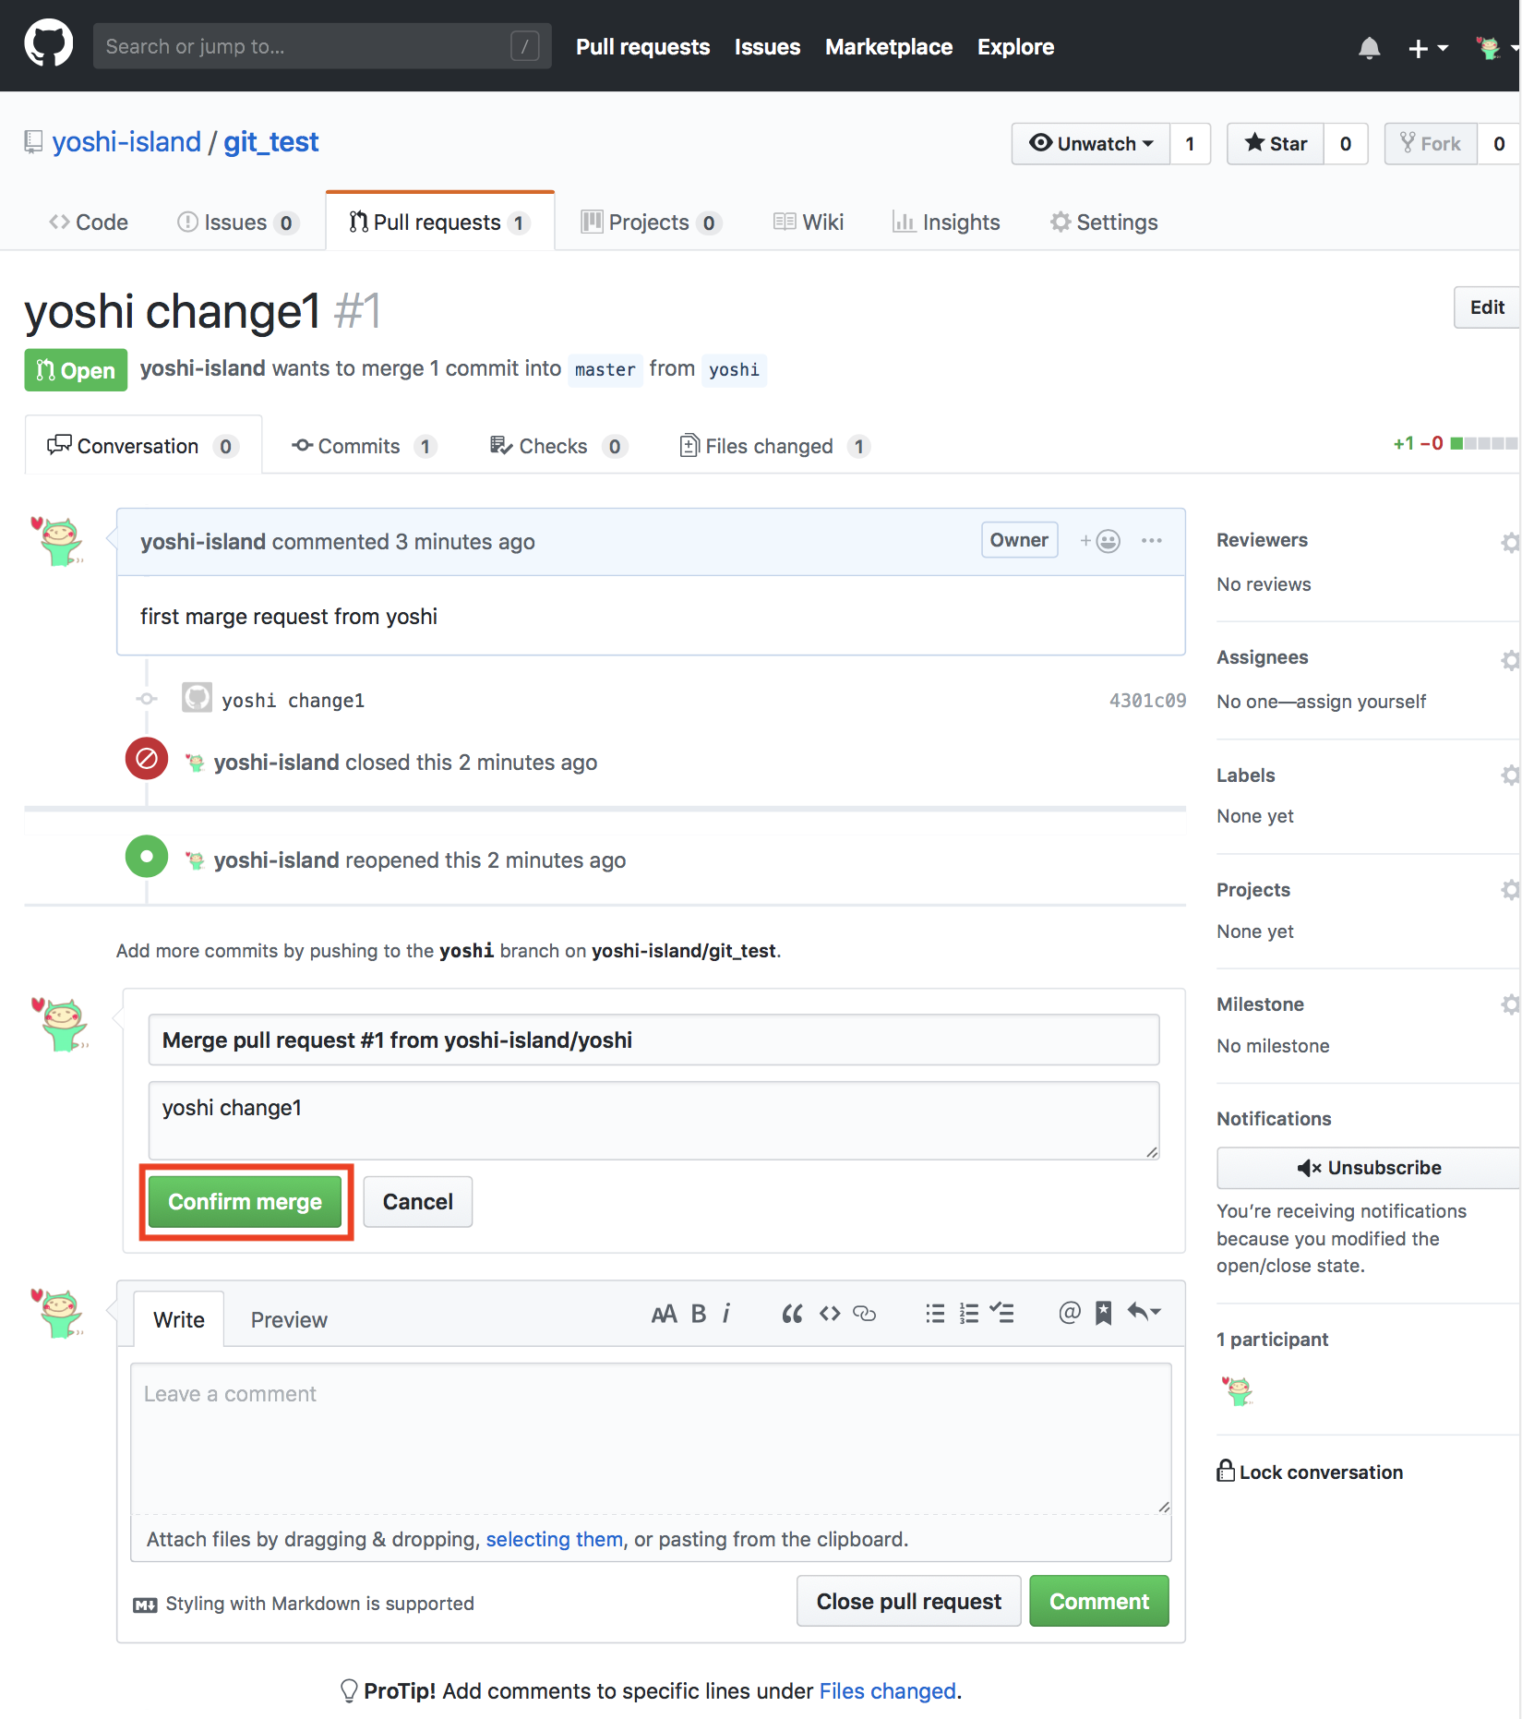
Task: Open the Milestone gear settings
Action: point(1510,1004)
